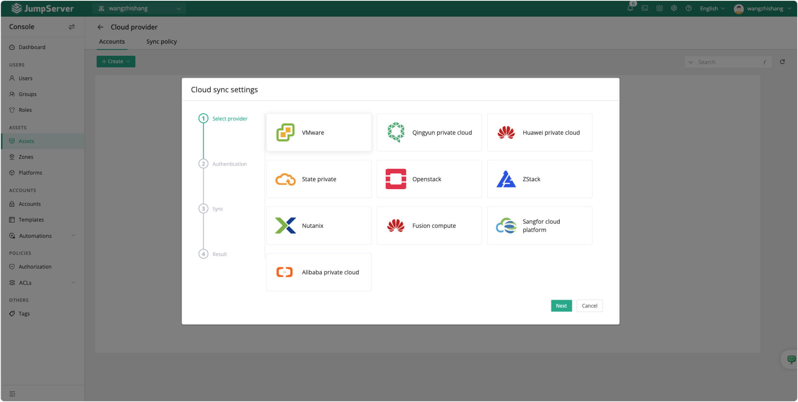Pick the State private provider
Viewport: 798px width, 402px height.
pyautogui.click(x=319, y=179)
